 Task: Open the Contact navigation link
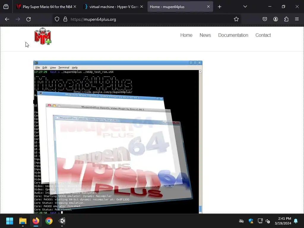click(x=263, y=35)
